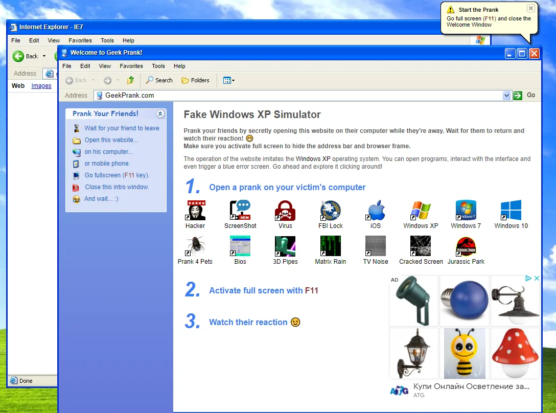The image size is (556, 413).
Task: Click the Folders toolbar button
Action: [195, 80]
